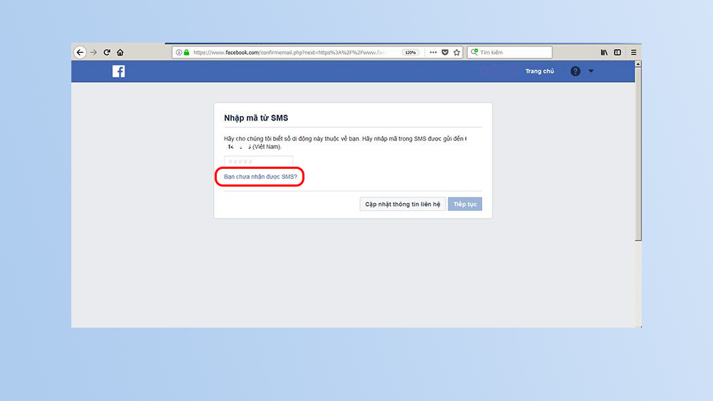Click the 'Bạn chưa nhận được SMS?' link
This screenshot has height=401, width=713.
pyautogui.click(x=260, y=176)
